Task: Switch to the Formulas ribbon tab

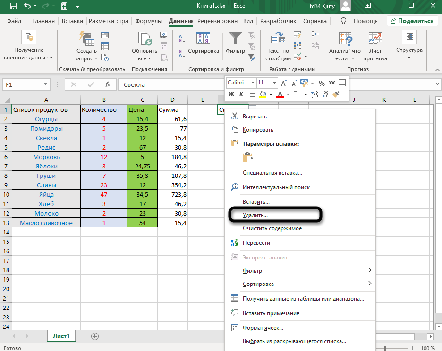Action: pyautogui.click(x=149, y=21)
